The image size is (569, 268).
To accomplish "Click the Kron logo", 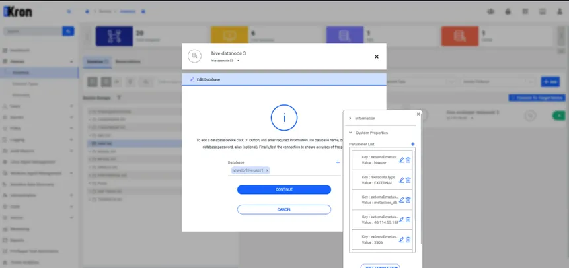I will pos(18,12).
